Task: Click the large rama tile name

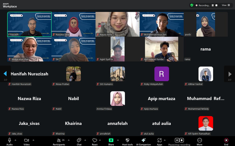Action: pyautogui.click(x=206, y=49)
